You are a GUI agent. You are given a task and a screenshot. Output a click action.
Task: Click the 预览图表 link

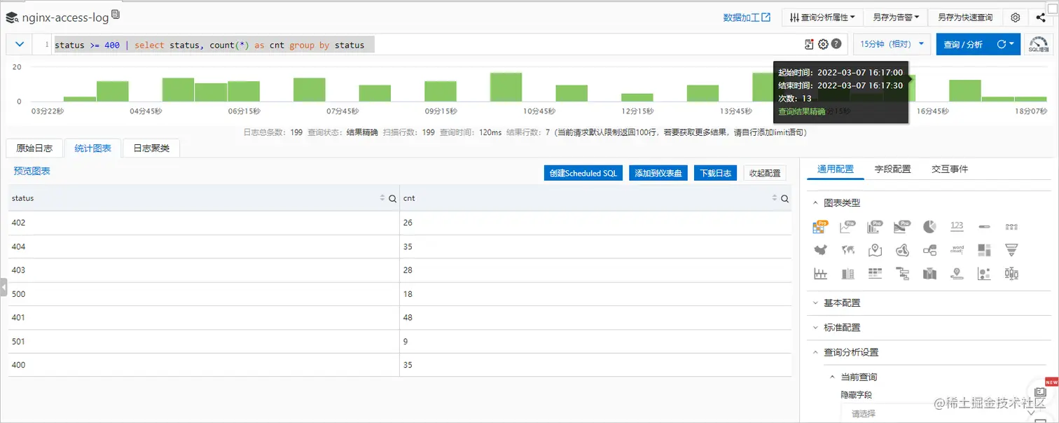32,171
